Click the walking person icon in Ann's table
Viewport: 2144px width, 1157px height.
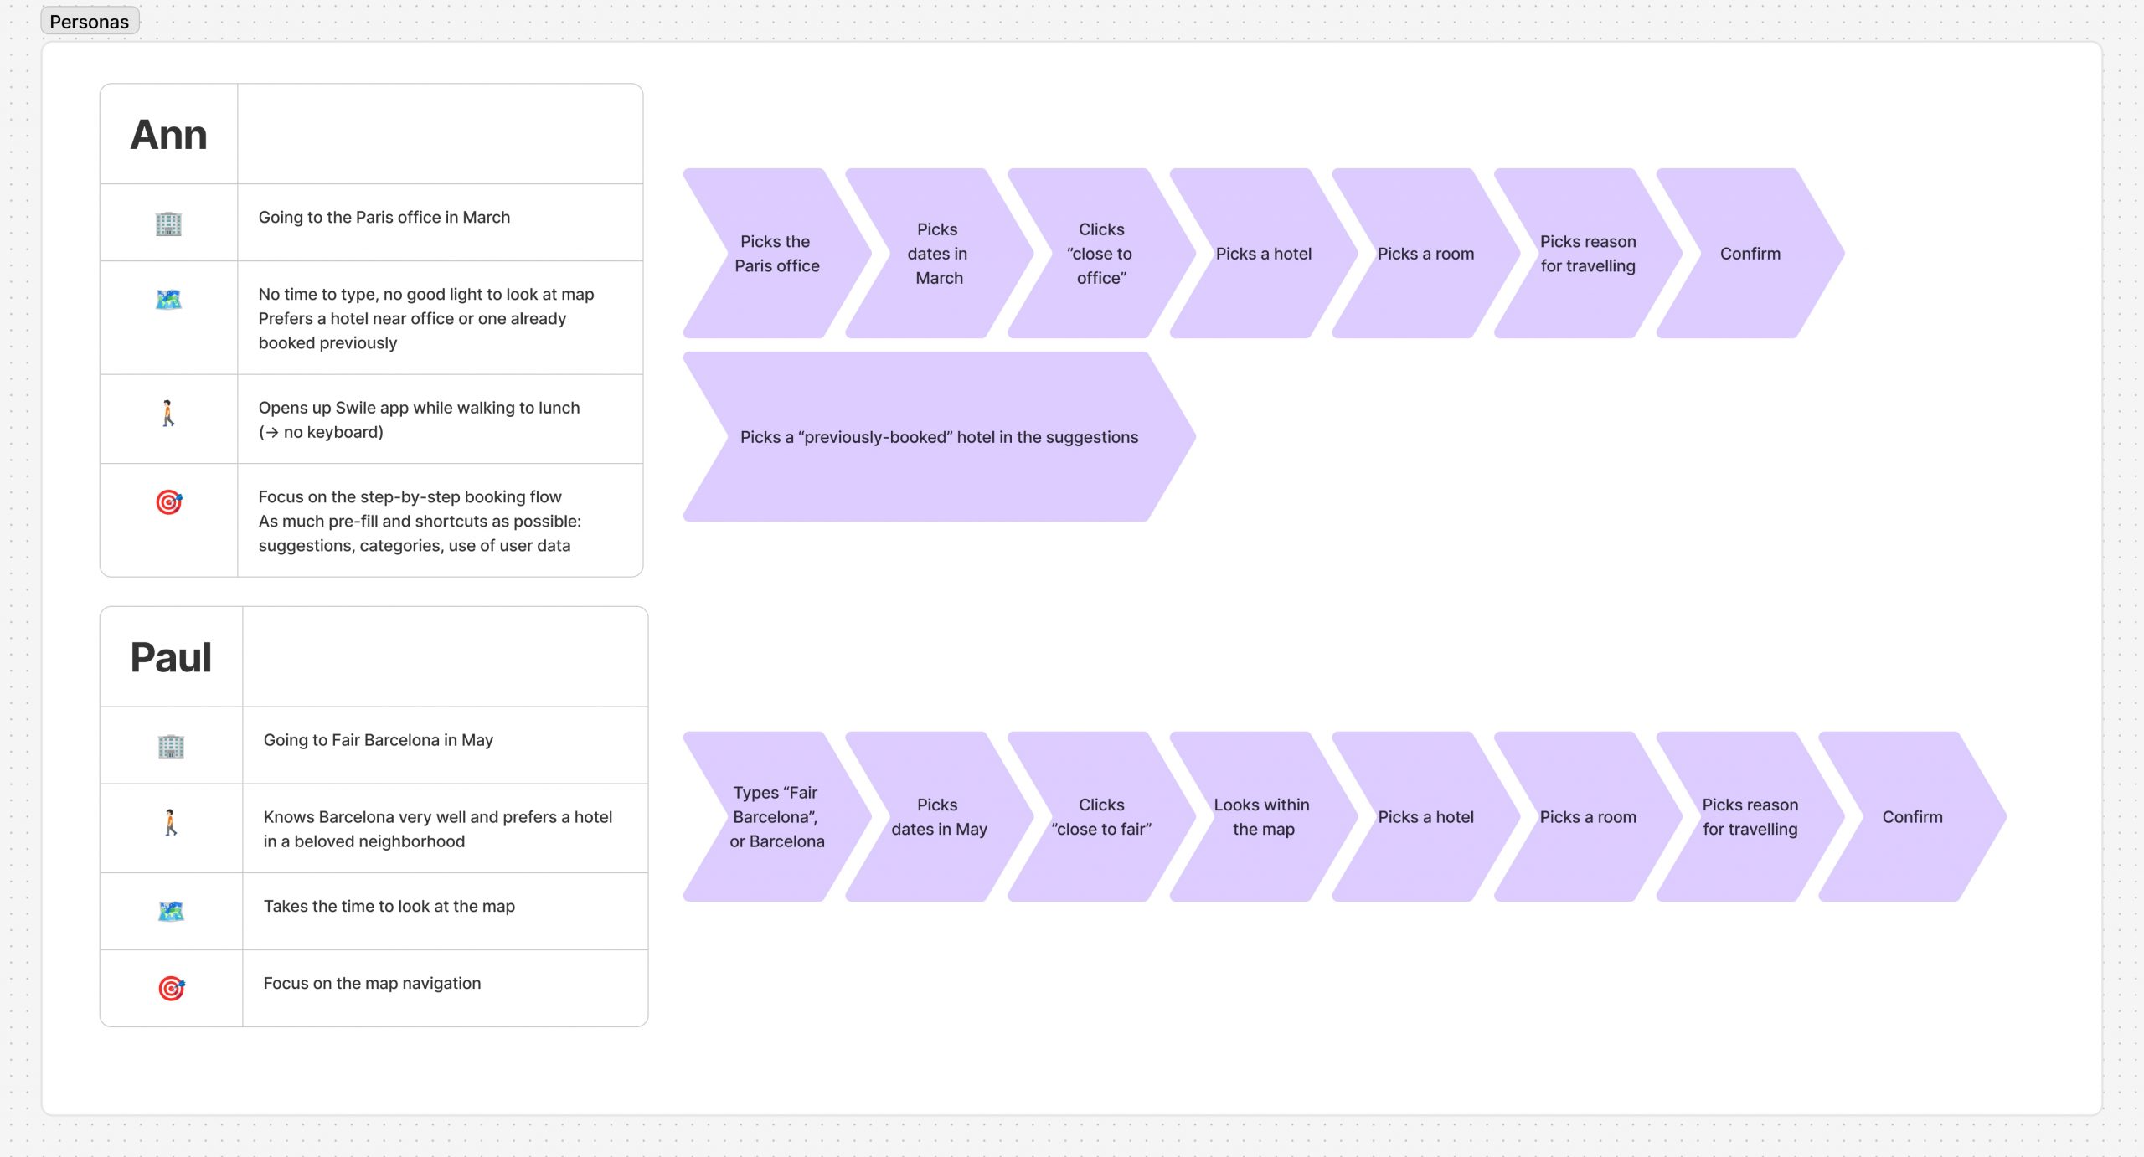click(x=168, y=414)
